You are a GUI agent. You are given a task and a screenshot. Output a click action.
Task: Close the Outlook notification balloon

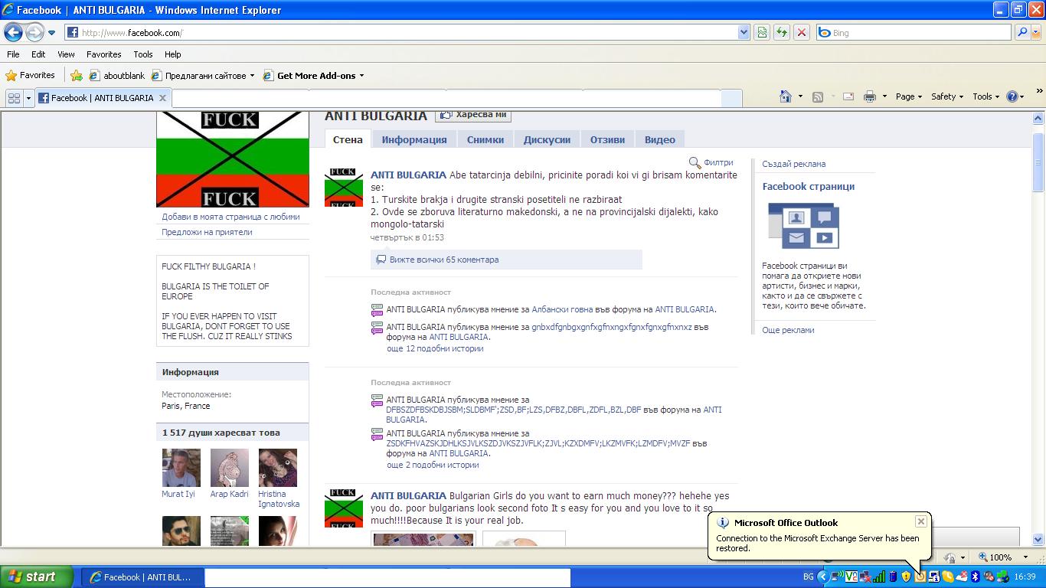(x=921, y=521)
